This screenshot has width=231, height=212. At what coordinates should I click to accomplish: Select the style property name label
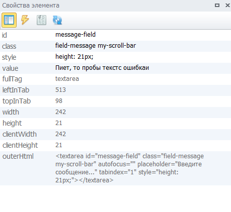(9, 57)
